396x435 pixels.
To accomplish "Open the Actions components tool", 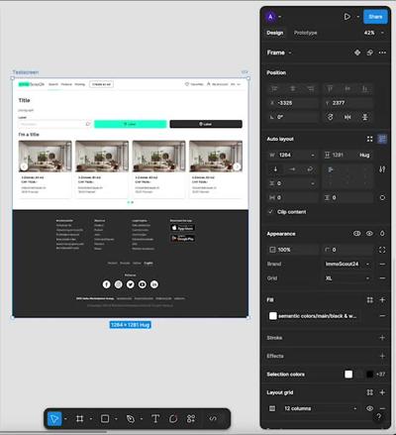I will click(191, 419).
